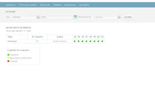
Task: Open the Usuários navigation link
Action: point(84,5)
